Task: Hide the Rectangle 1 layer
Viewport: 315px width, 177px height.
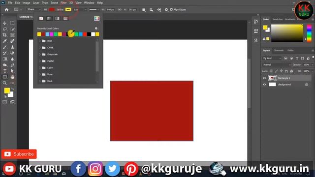Action: coord(264,78)
